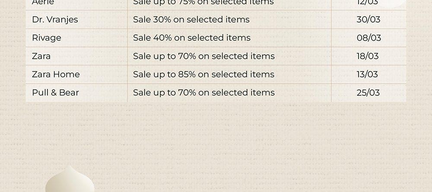Click 'Sale up to 75%' offer text
The image size is (432, 192).
click(203, 3)
